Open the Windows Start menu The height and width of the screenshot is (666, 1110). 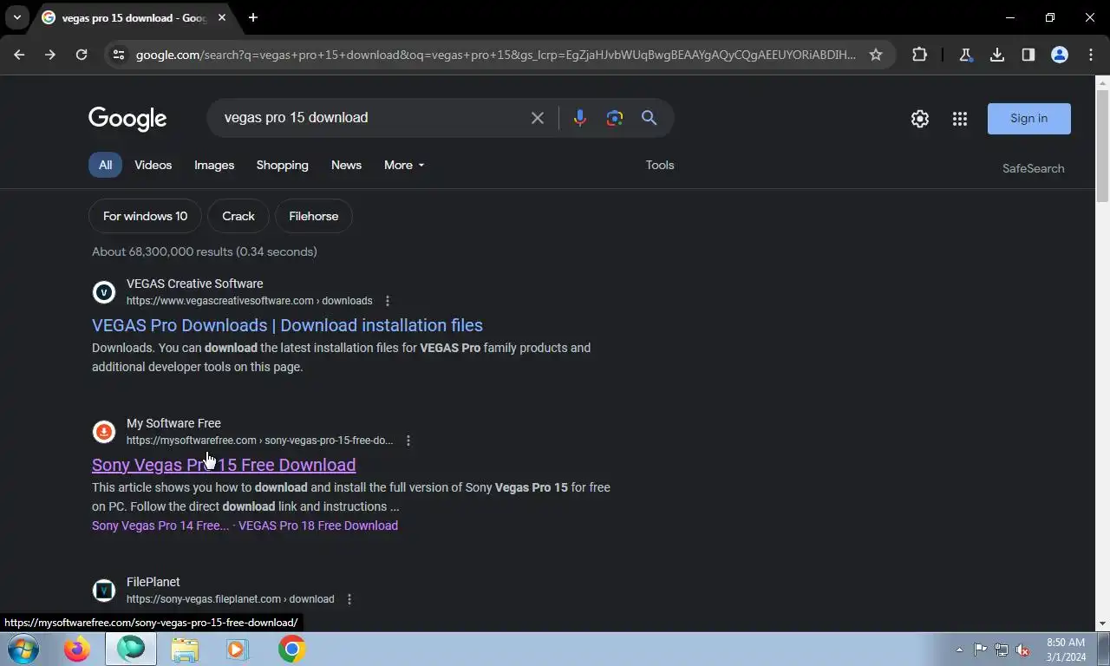coord(23,649)
